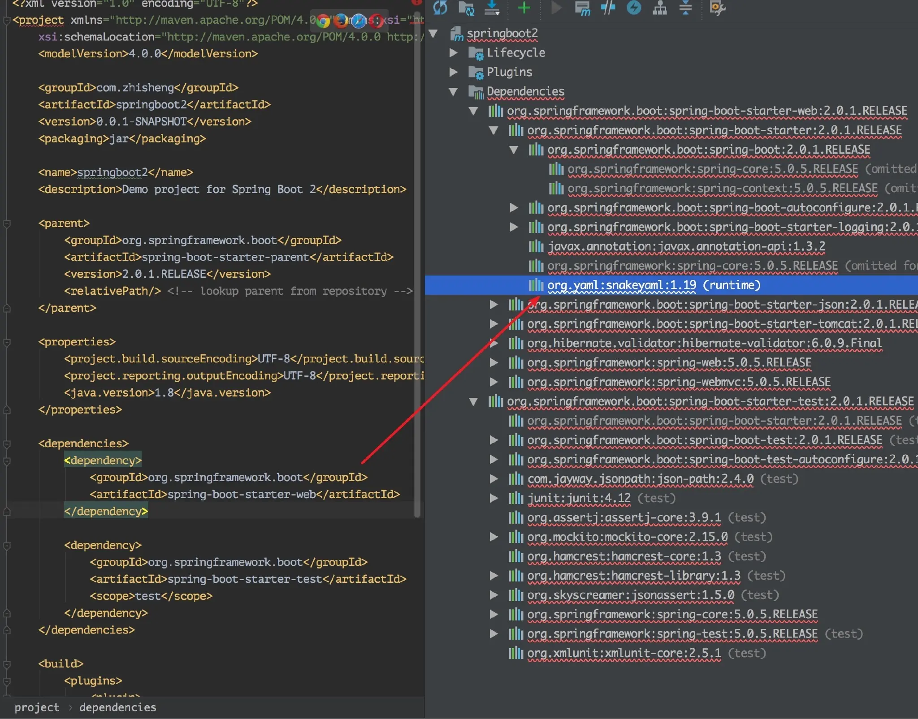Screen dimensions: 918x719
Task: Click the Chrome icon in the floating bar
Action: (322, 21)
